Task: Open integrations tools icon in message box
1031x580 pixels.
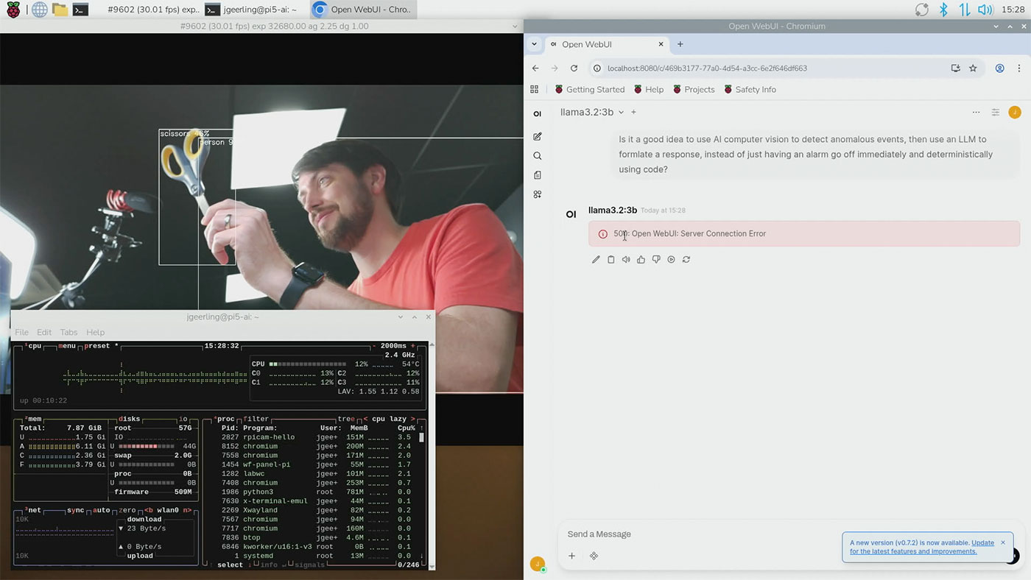Action: tap(594, 556)
